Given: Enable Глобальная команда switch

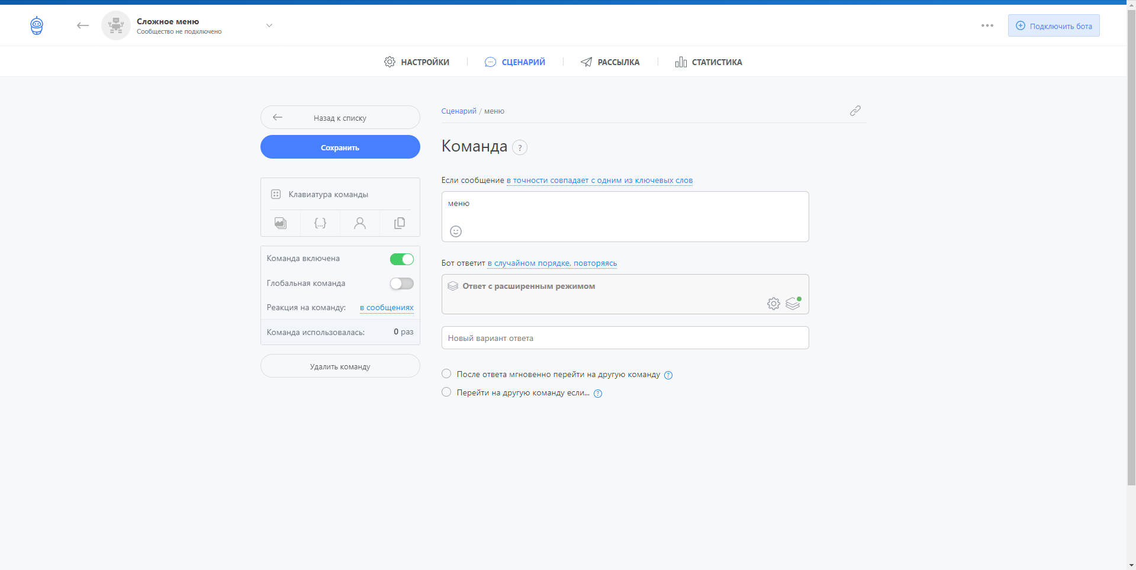Looking at the screenshot, I should point(402,284).
